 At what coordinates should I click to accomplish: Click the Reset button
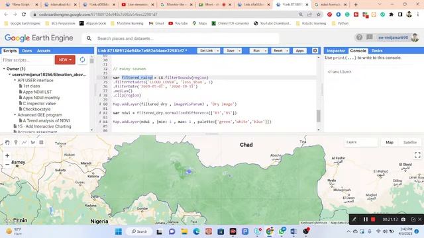pyautogui.click(x=278, y=51)
